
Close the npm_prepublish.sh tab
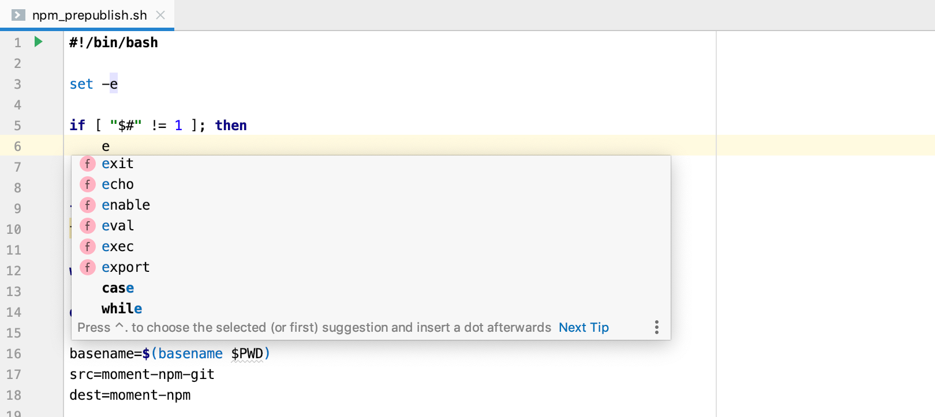(160, 15)
